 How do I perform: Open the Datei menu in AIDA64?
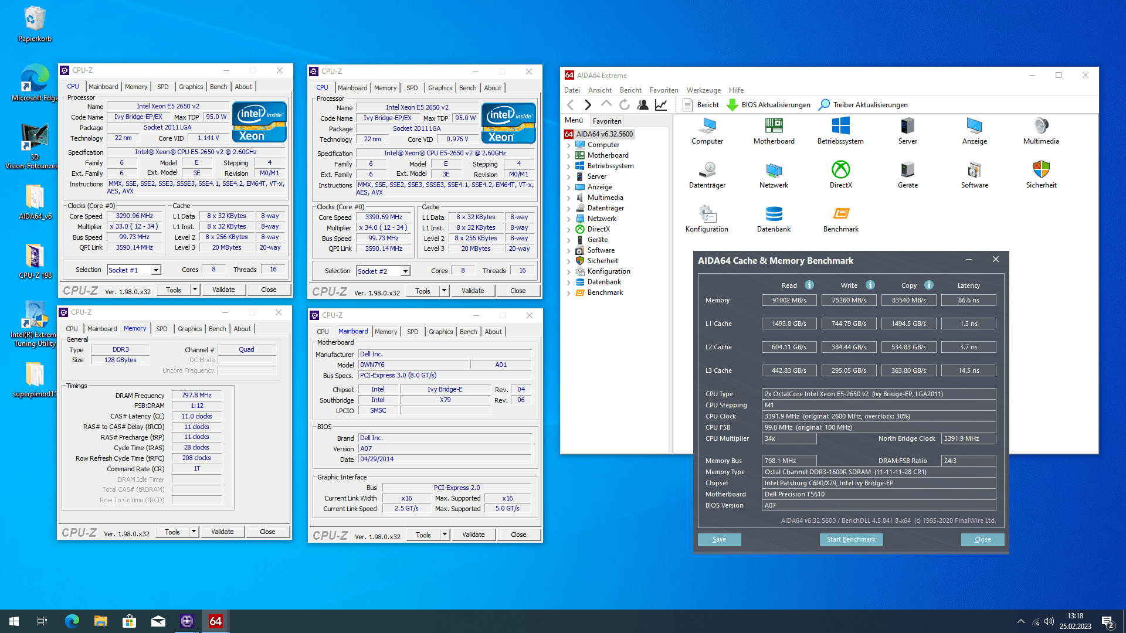[x=572, y=90]
